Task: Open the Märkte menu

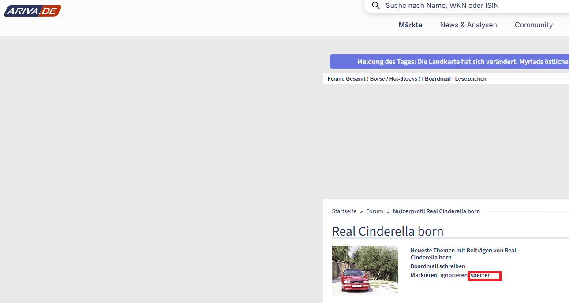Action: tap(410, 25)
